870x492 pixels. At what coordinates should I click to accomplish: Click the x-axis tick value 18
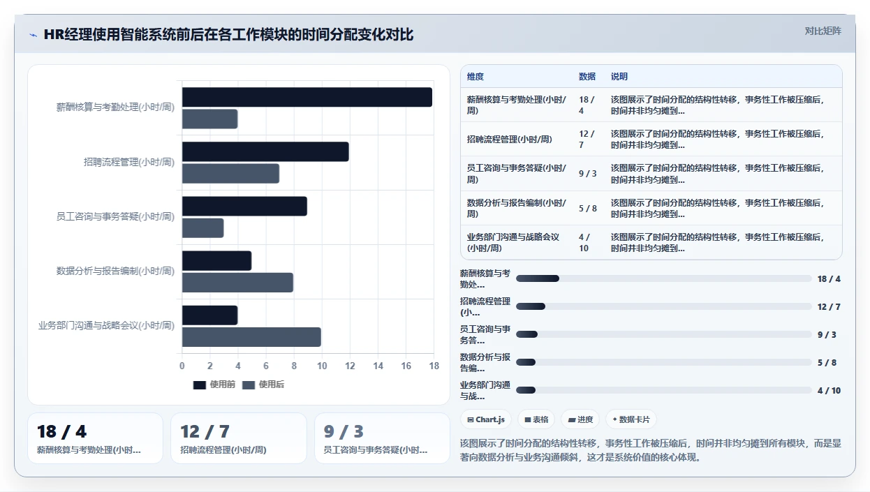click(x=434, y=366)
